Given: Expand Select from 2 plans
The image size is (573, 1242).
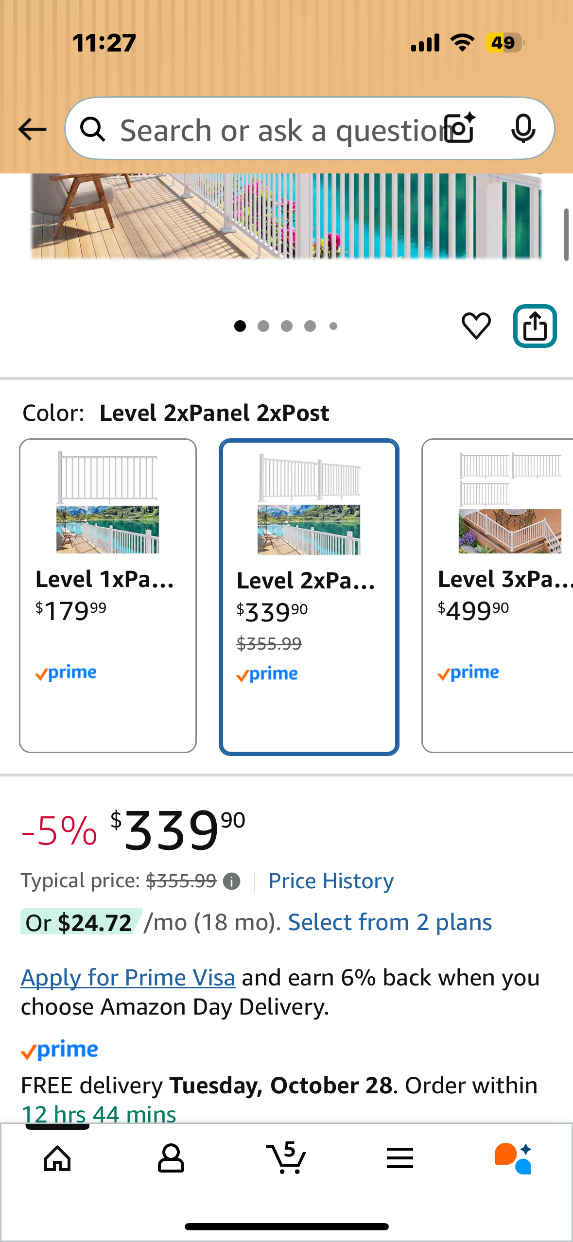Looking at the screenshot, I should [x=390, y=922].
